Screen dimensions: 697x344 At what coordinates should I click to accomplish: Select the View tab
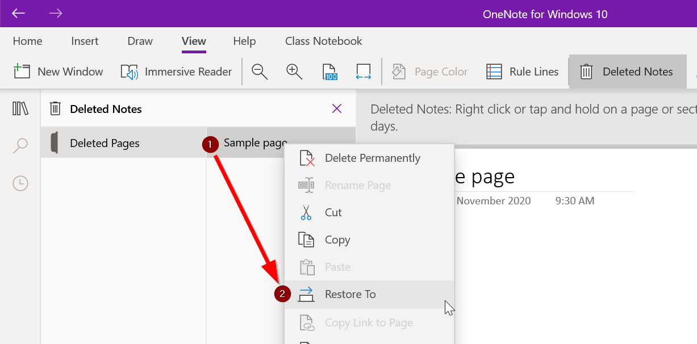tap(194, 41)
